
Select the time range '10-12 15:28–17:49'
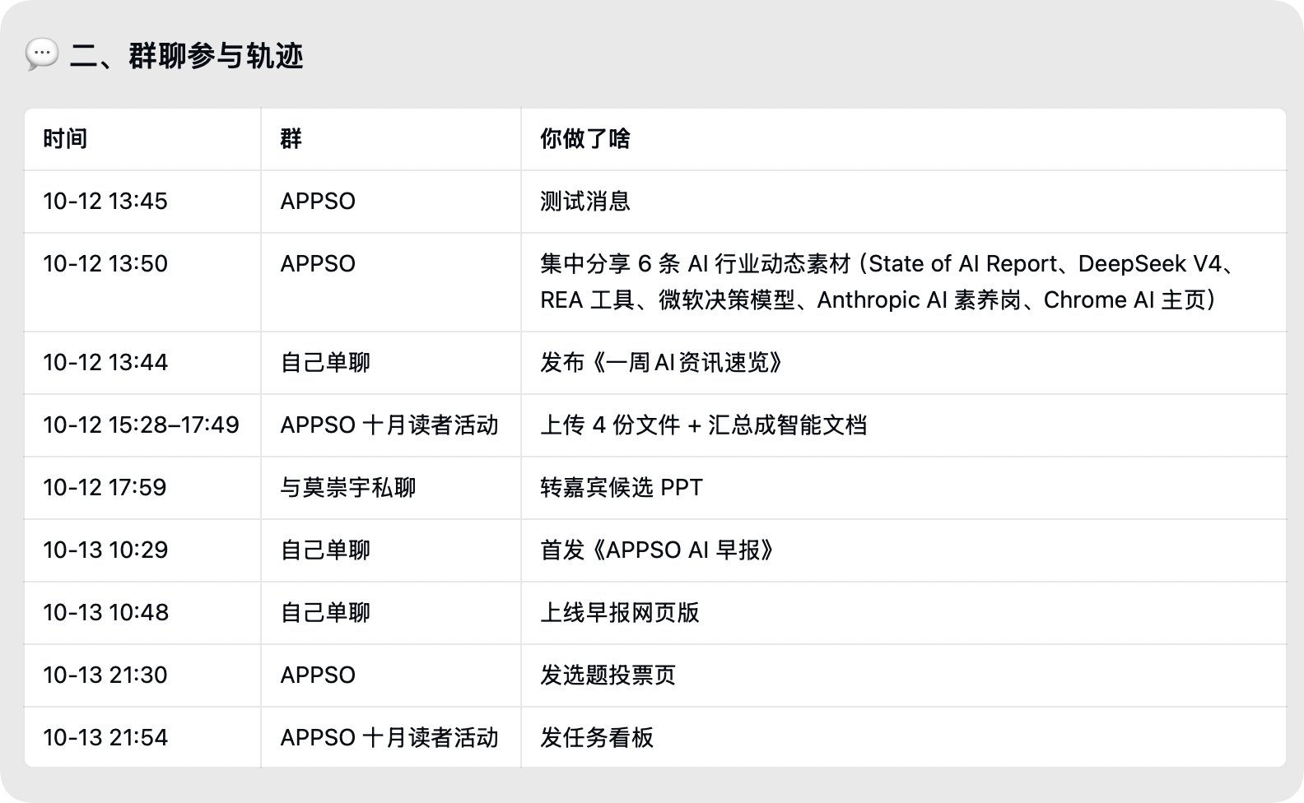coord(141,425)
